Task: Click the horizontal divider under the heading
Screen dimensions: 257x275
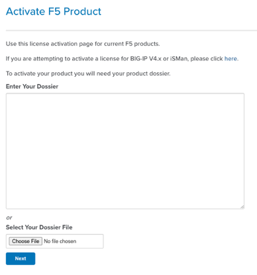Action: (131, 30)
